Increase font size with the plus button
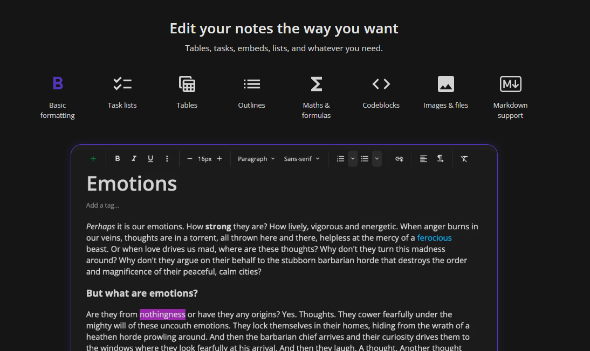 point(219,159)
